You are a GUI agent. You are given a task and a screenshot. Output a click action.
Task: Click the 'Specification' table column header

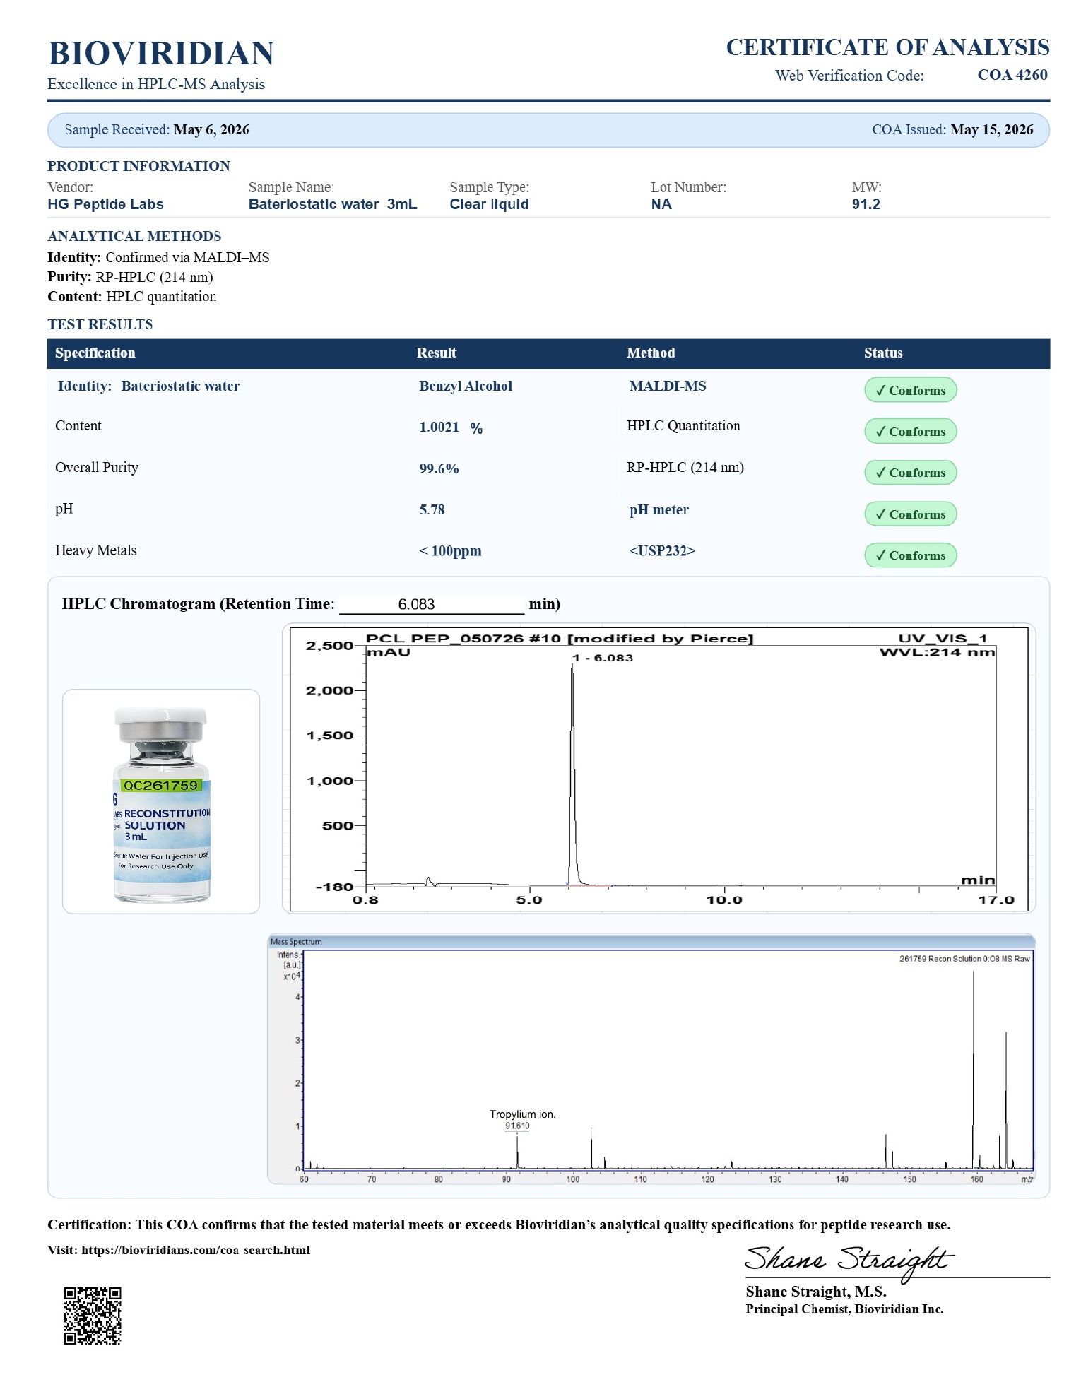click(95, 353)
